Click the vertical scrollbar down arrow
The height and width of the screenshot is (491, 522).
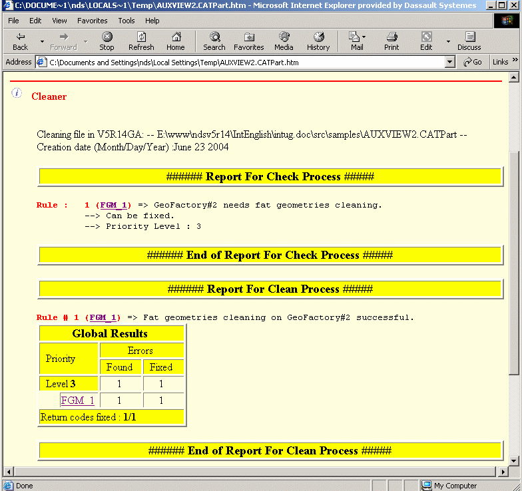513,460
